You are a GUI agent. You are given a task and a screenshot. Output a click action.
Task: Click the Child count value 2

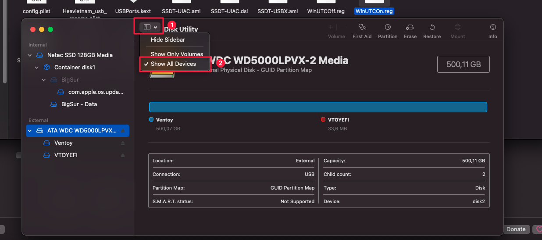pos(483,174)
